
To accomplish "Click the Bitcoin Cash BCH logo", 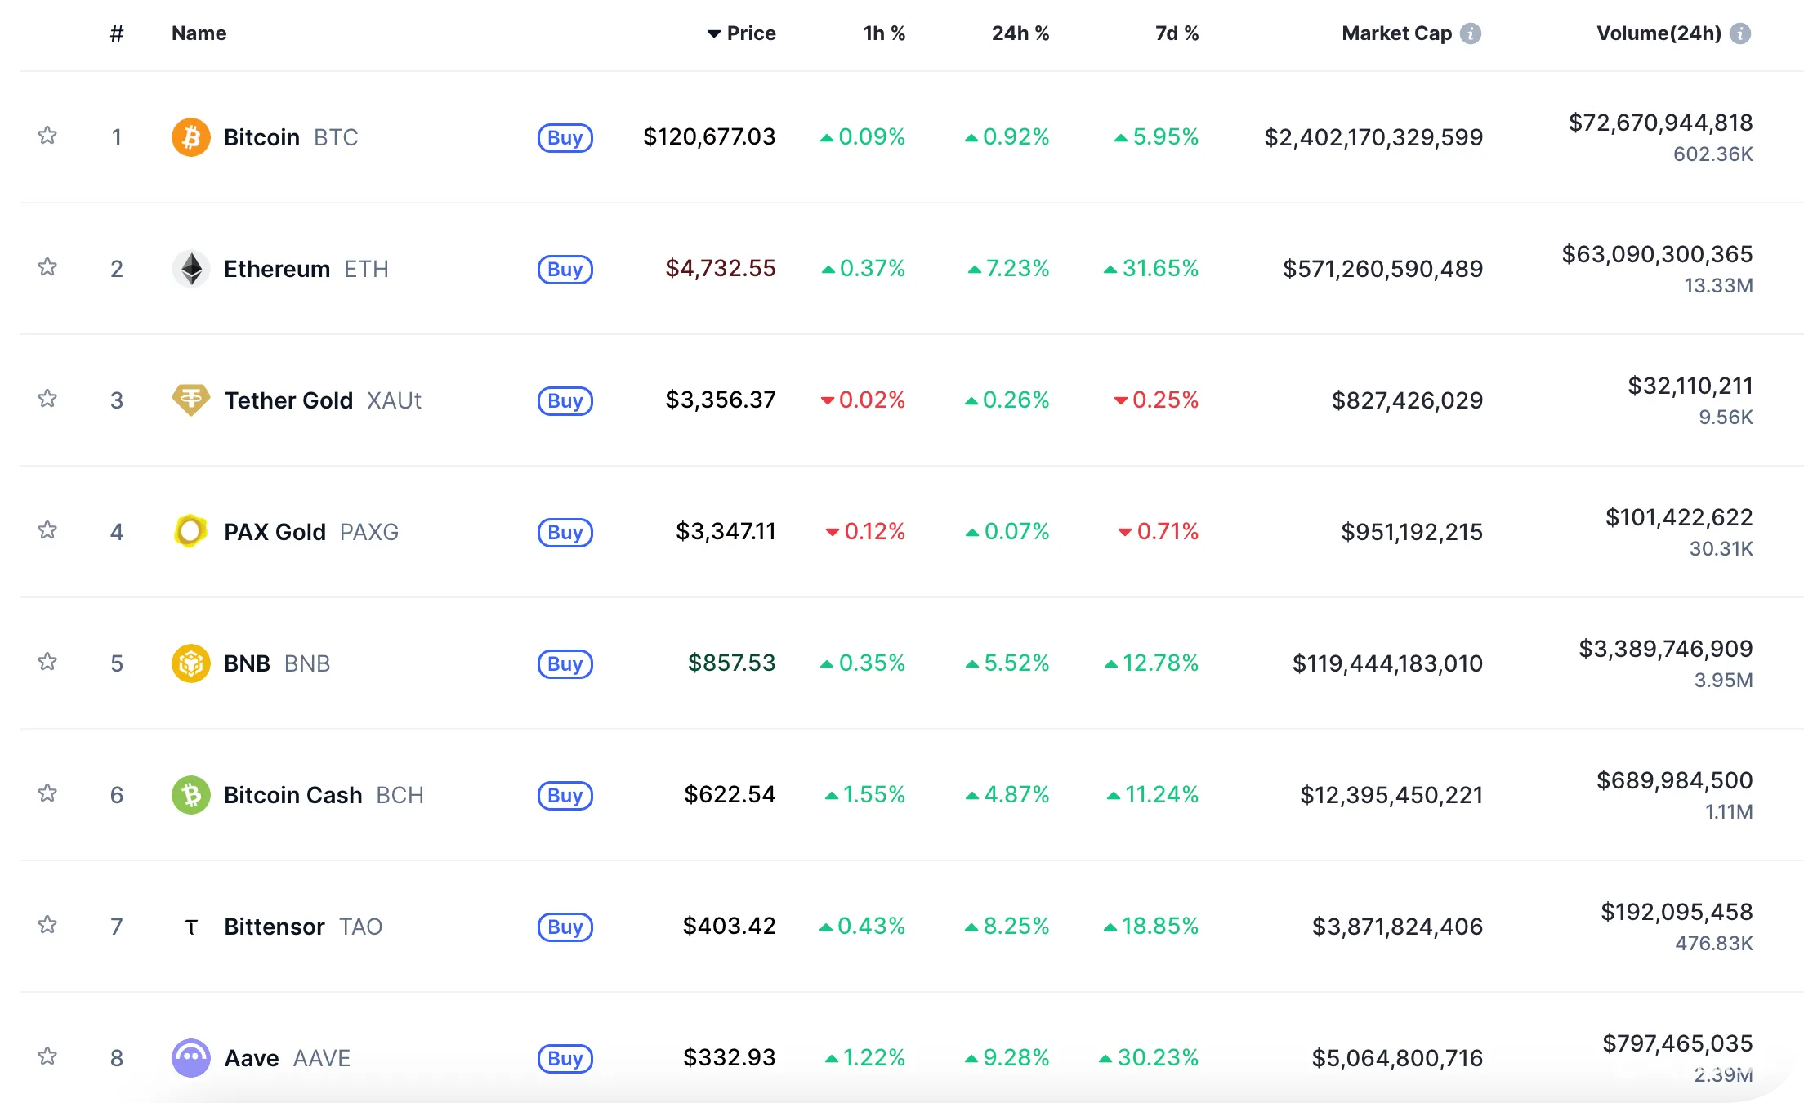I will point(190,795).
